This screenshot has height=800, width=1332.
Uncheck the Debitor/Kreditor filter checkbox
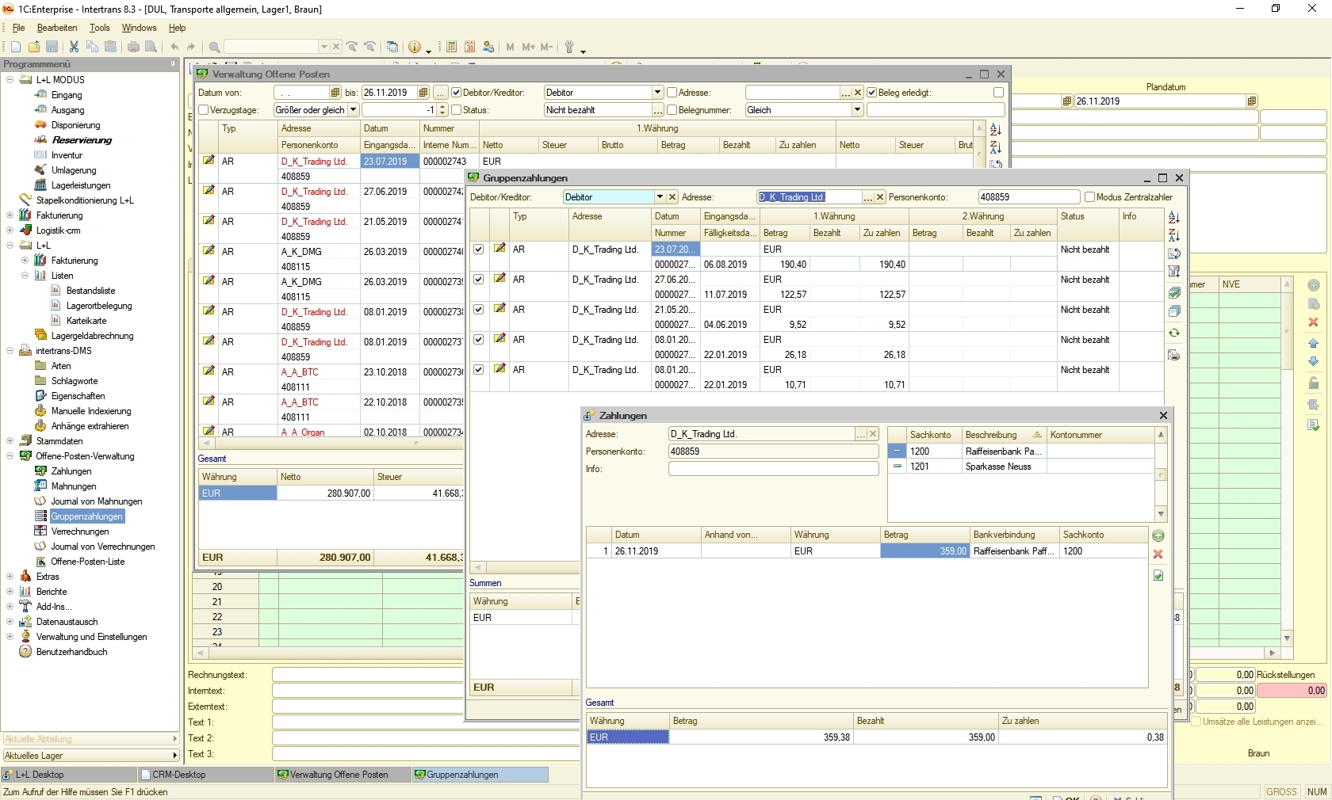tap(456, 93)
